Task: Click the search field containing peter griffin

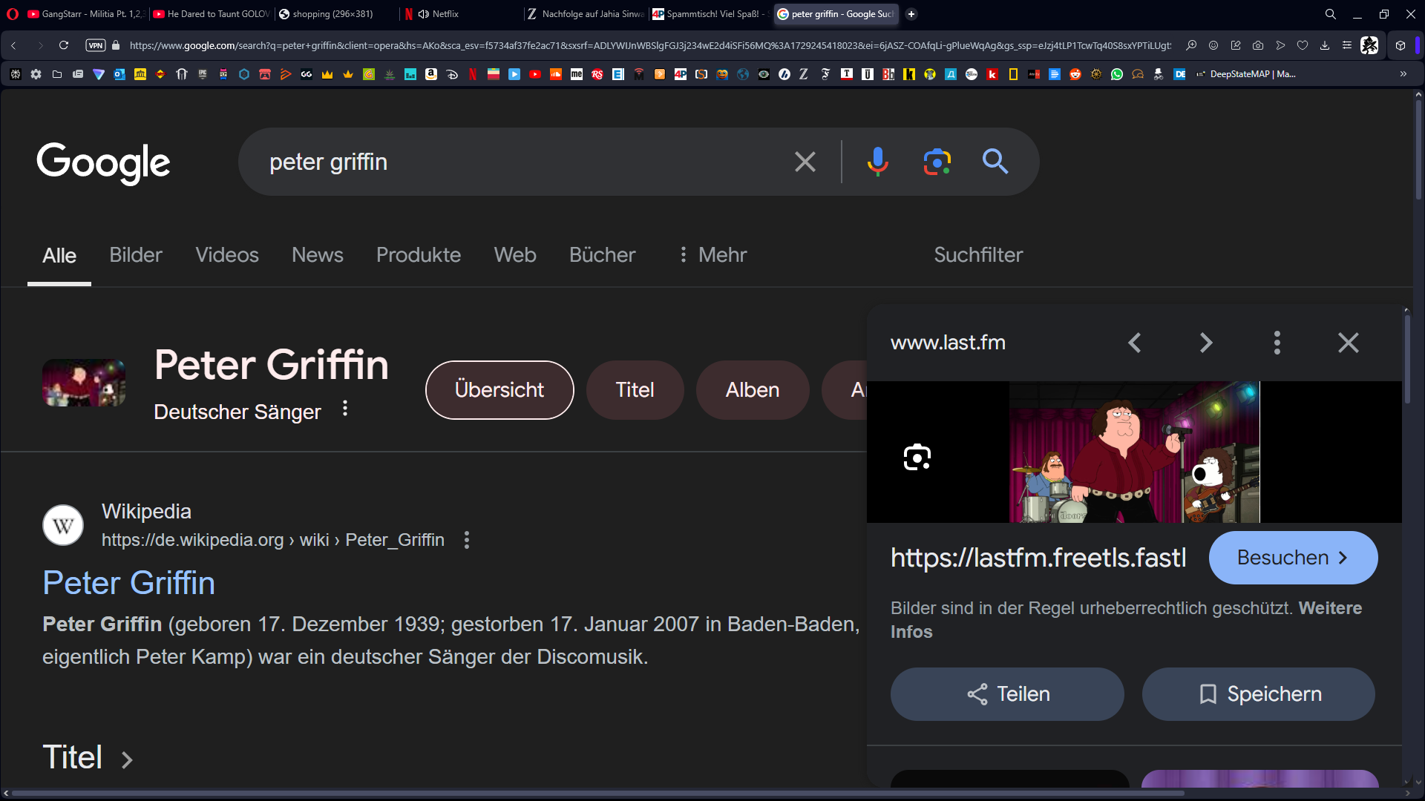Action: pyautogui.click(x=520, y=162)
